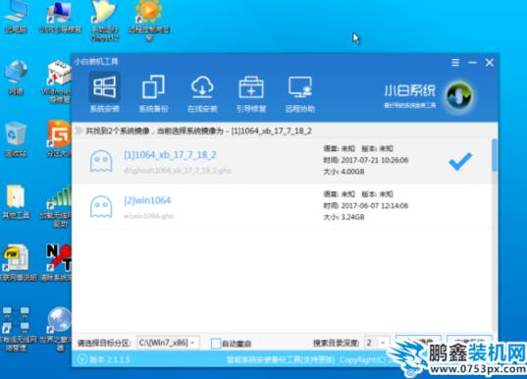Click the d:\ghost path under first image

178,171
